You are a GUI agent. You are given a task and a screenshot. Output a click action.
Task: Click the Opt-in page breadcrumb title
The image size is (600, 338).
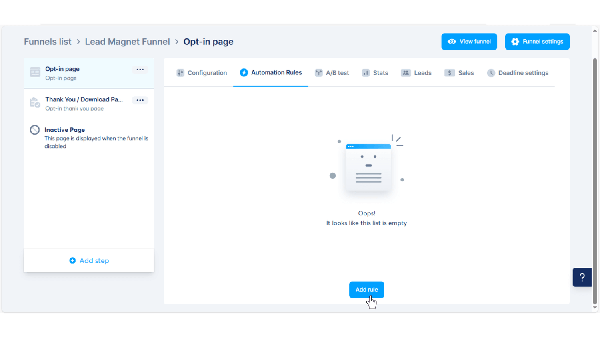208,42
